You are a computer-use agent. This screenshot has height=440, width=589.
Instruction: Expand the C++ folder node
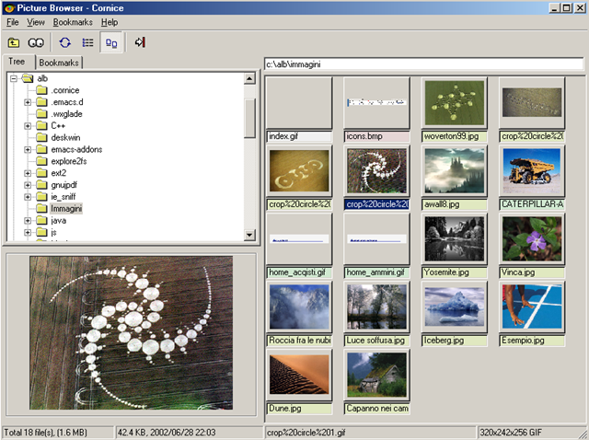click(29, 125)
